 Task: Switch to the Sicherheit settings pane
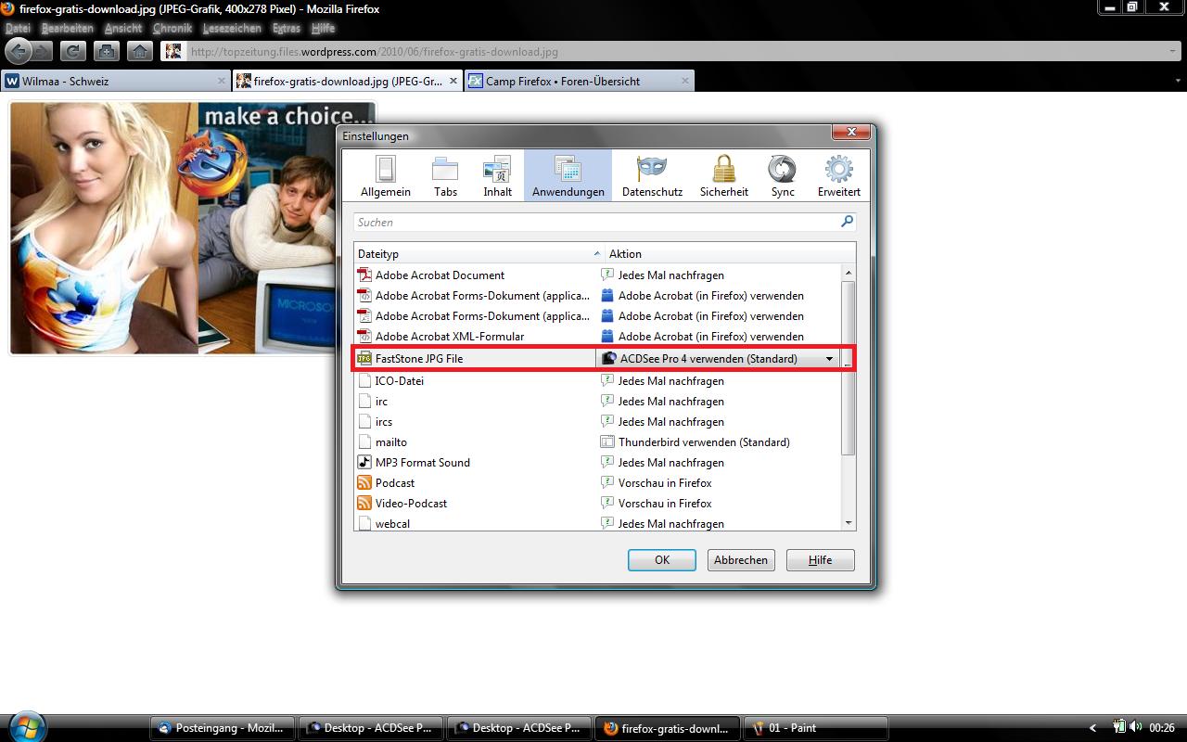click(724, 175)
